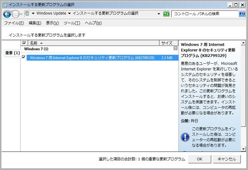Click the details pane update title heading

(x=208, y=50)
